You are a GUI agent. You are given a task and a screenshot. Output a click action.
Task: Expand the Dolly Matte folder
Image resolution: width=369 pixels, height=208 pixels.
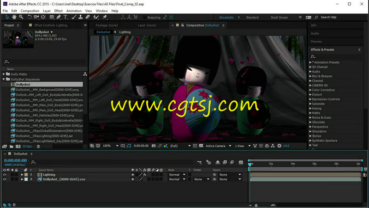click(x=4, y=74)
